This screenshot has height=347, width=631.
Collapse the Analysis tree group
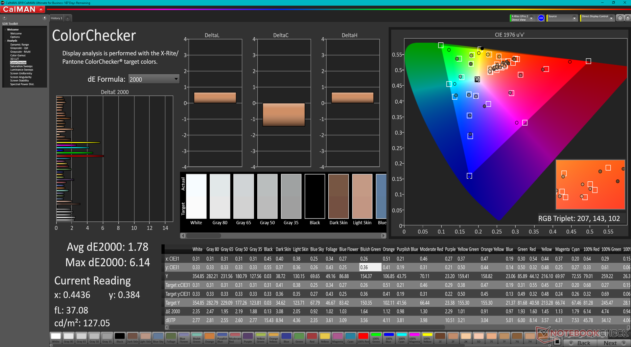(5, 41)
